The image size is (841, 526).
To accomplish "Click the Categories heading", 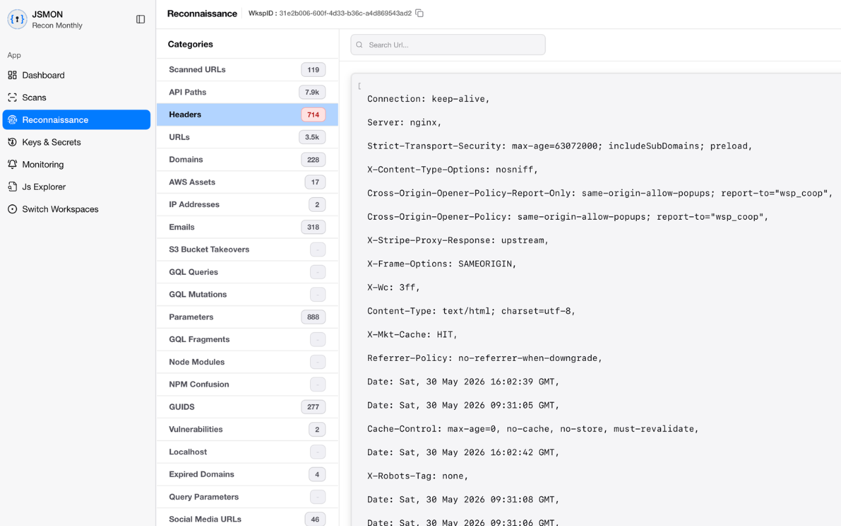I will click(191, 44).
